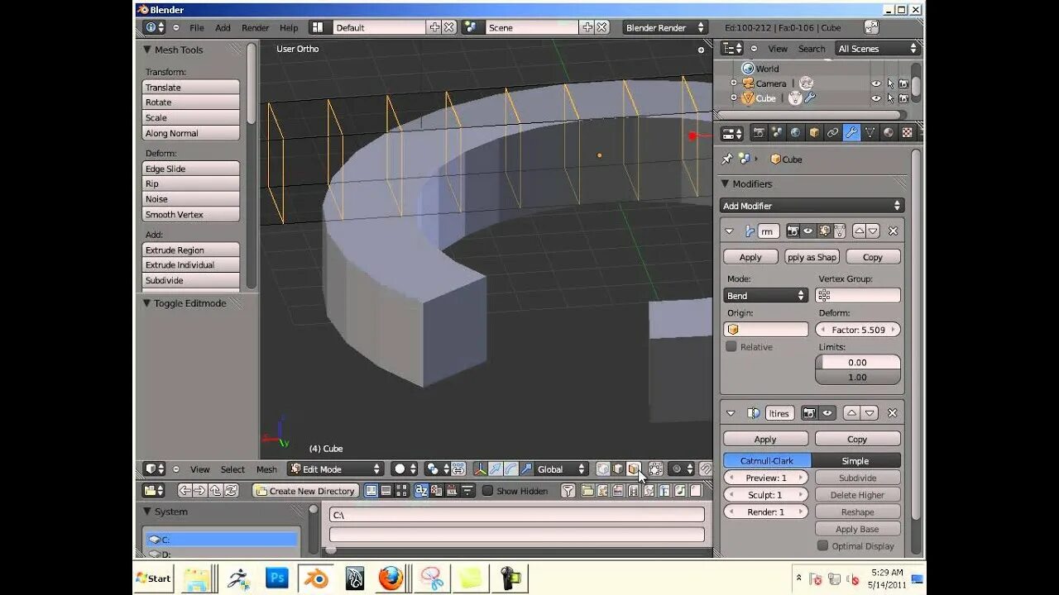The image size is (1059, 595).
Task: Click the Edge select mode icon
Action: [618, 469]
